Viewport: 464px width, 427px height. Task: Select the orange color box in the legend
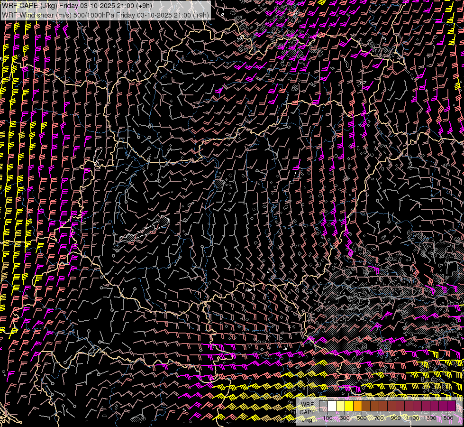(x=358, y=406)
